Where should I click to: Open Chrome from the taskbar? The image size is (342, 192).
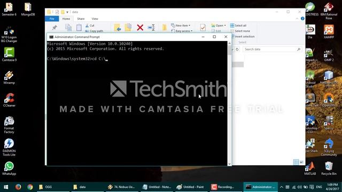(x=30, y=187)
